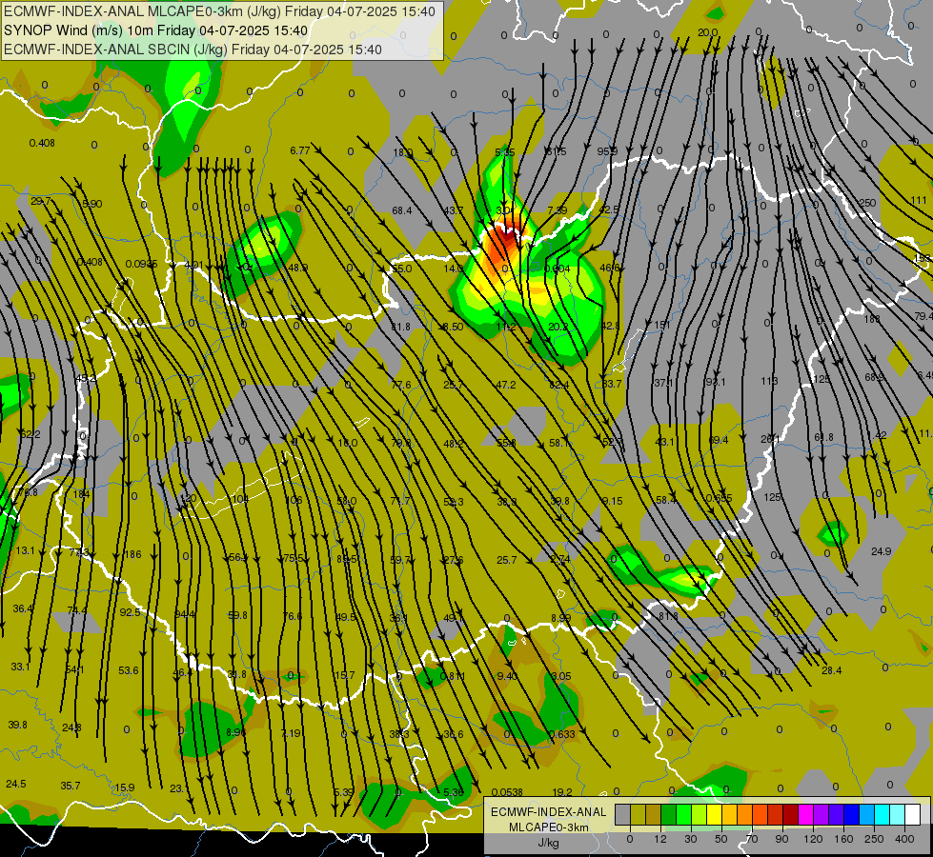Click the '28.4' value on the map
The width and height of the screenshot is (933, 857).
(x=831, y=670)
